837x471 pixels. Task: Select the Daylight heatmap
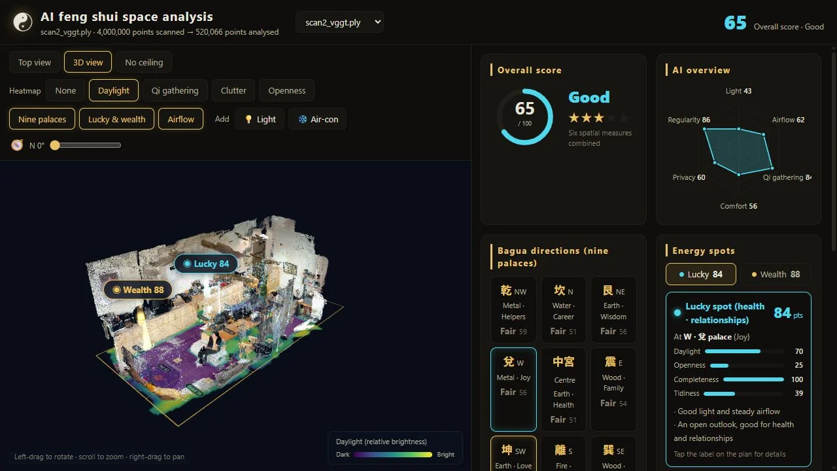click(114, 91)
